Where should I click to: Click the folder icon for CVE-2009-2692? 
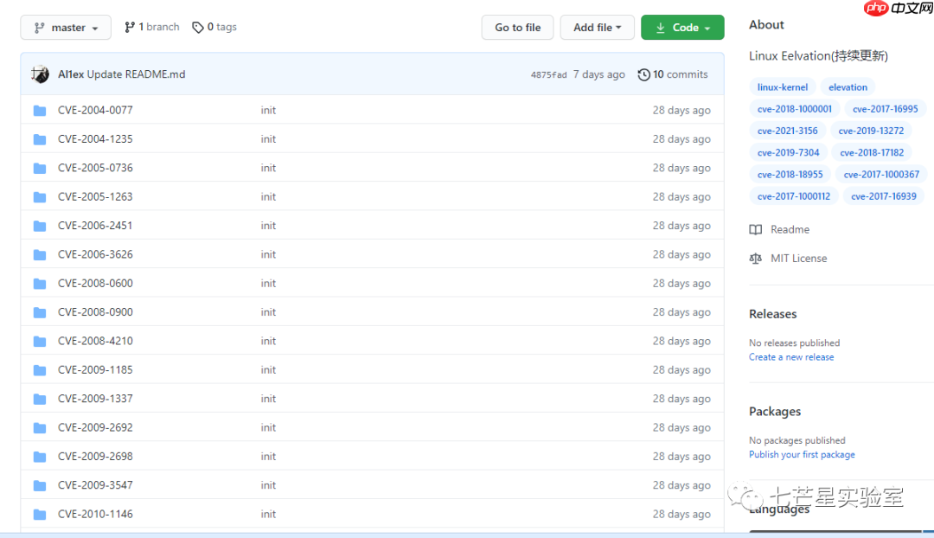[40, 428]
